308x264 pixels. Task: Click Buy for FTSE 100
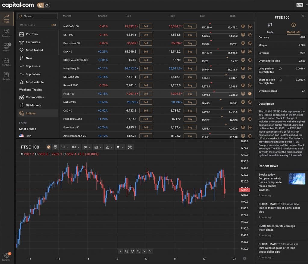click(190, 94)
